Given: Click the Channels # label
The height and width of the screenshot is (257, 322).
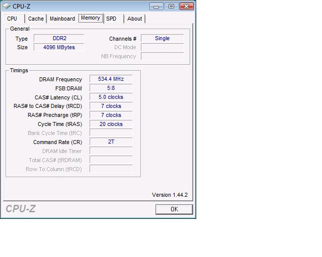Looking at the screenshot, I should coord(123,39).
